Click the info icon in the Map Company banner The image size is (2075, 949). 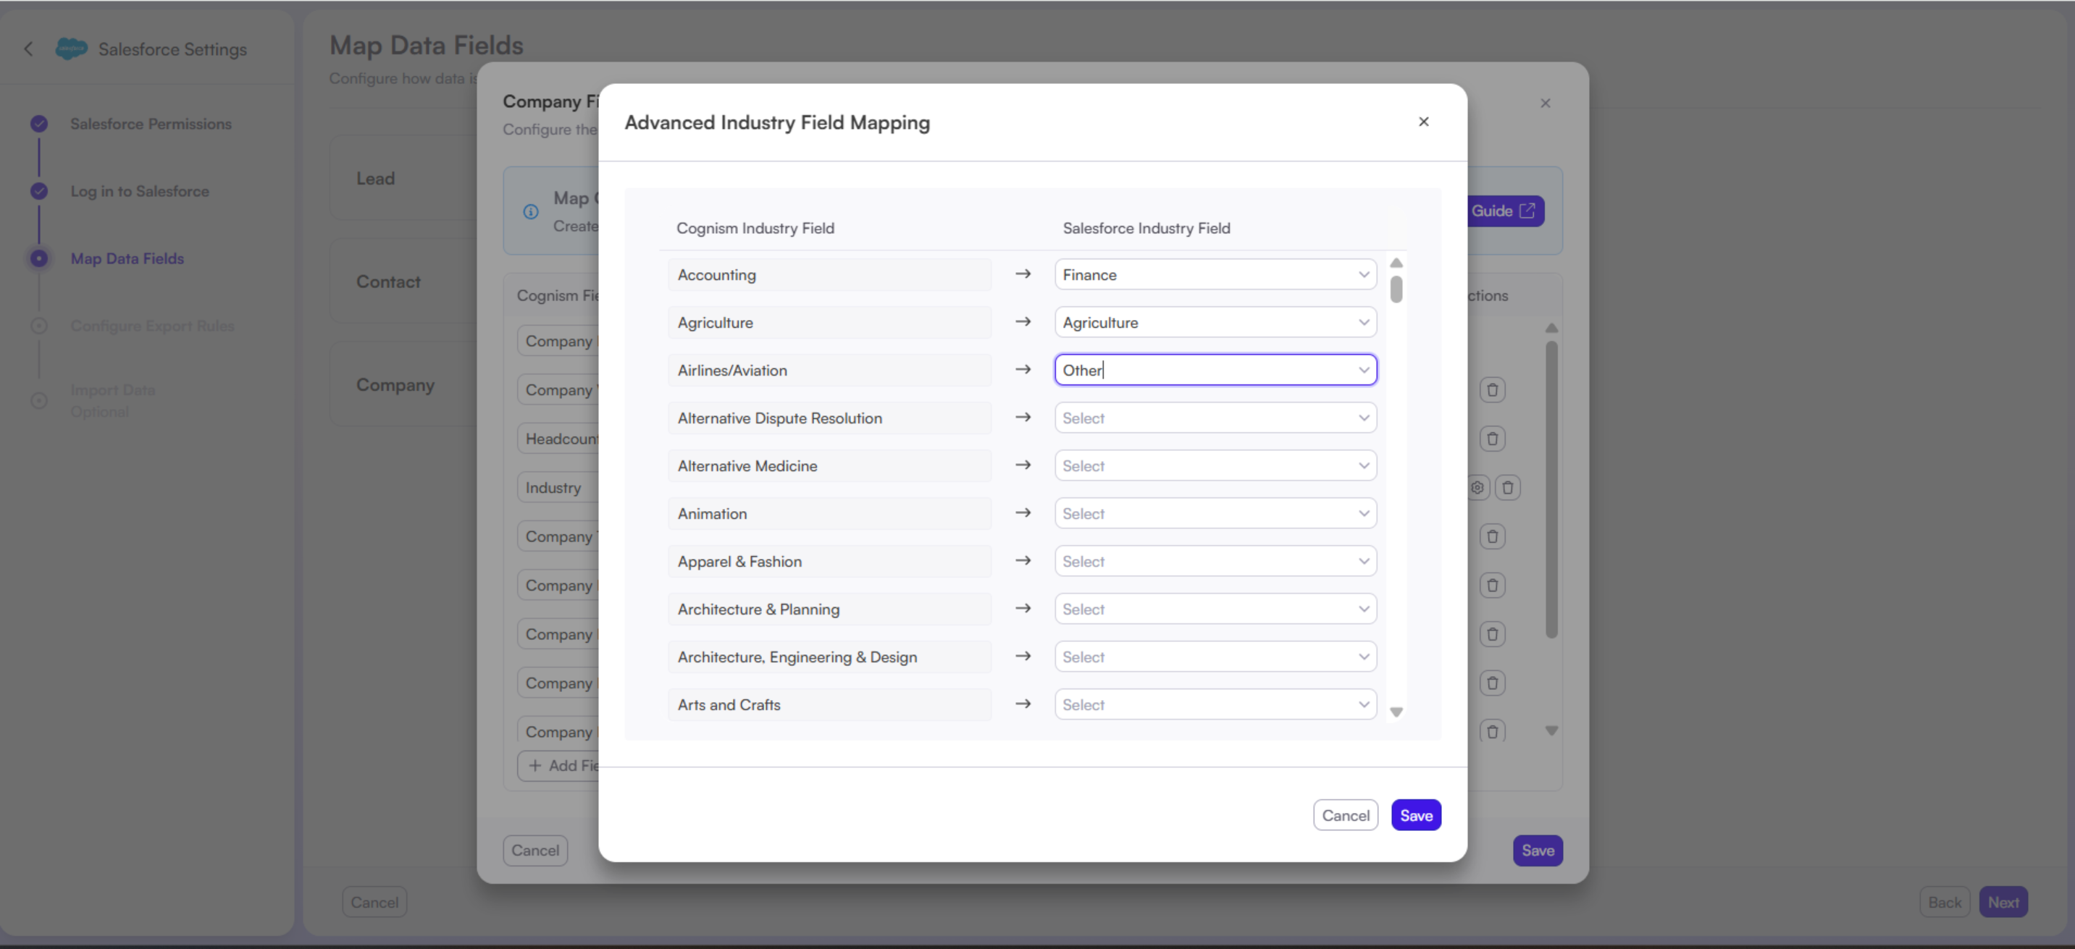coord(530,211)
